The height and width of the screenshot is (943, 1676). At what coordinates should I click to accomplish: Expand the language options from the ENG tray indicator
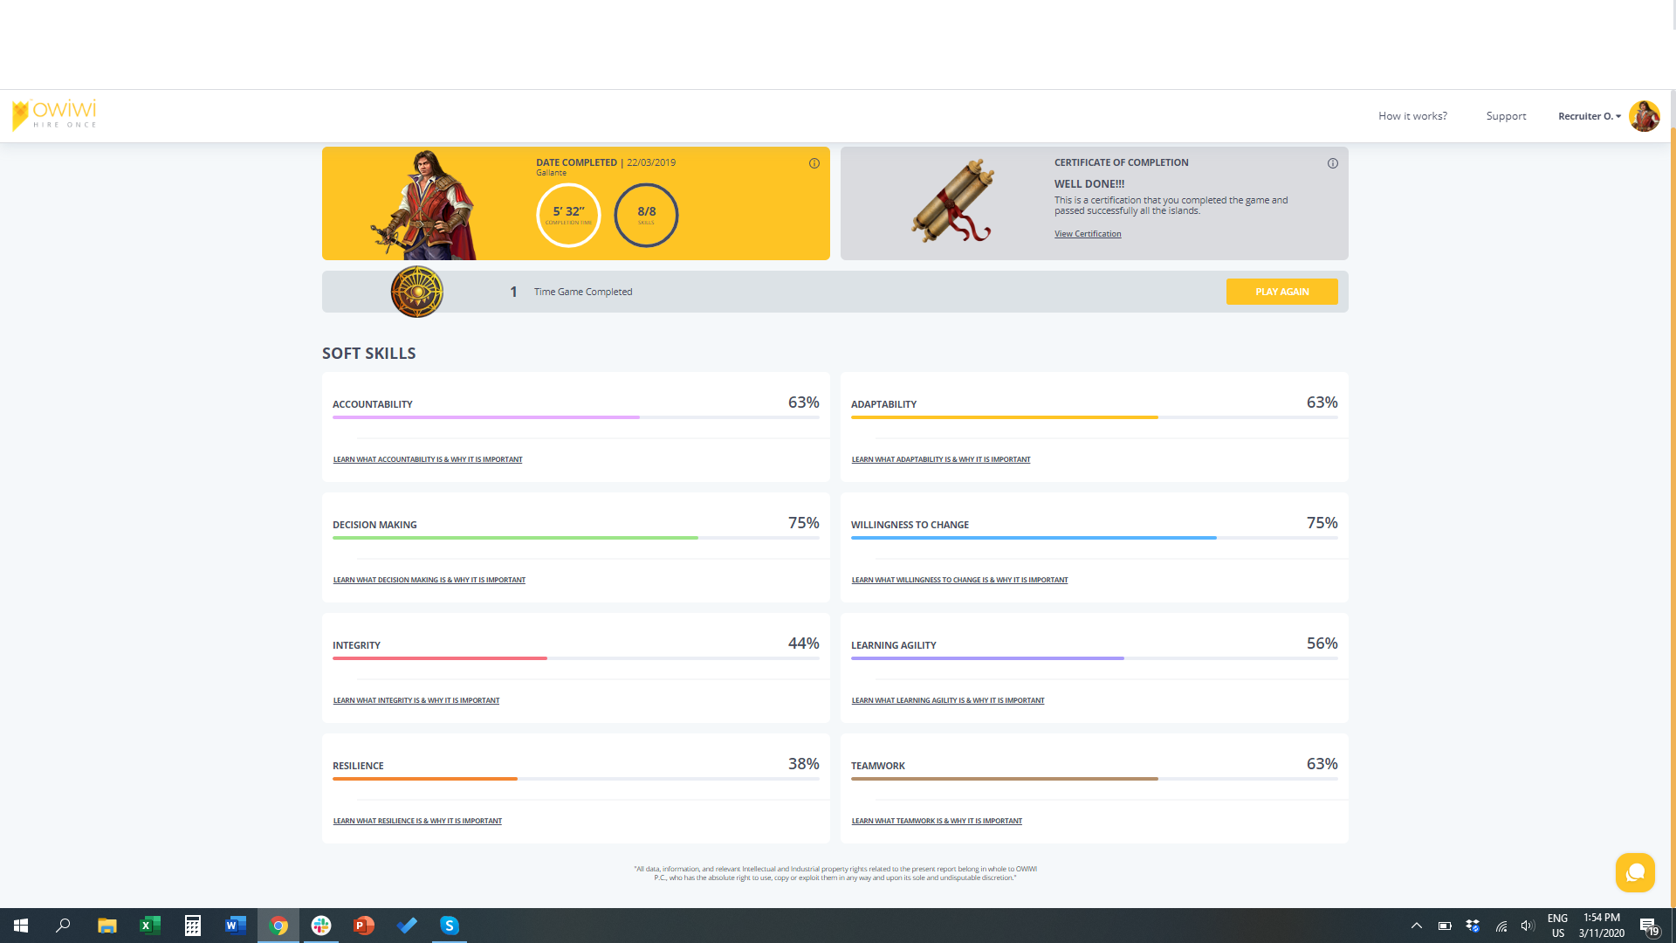point(1557,926)
